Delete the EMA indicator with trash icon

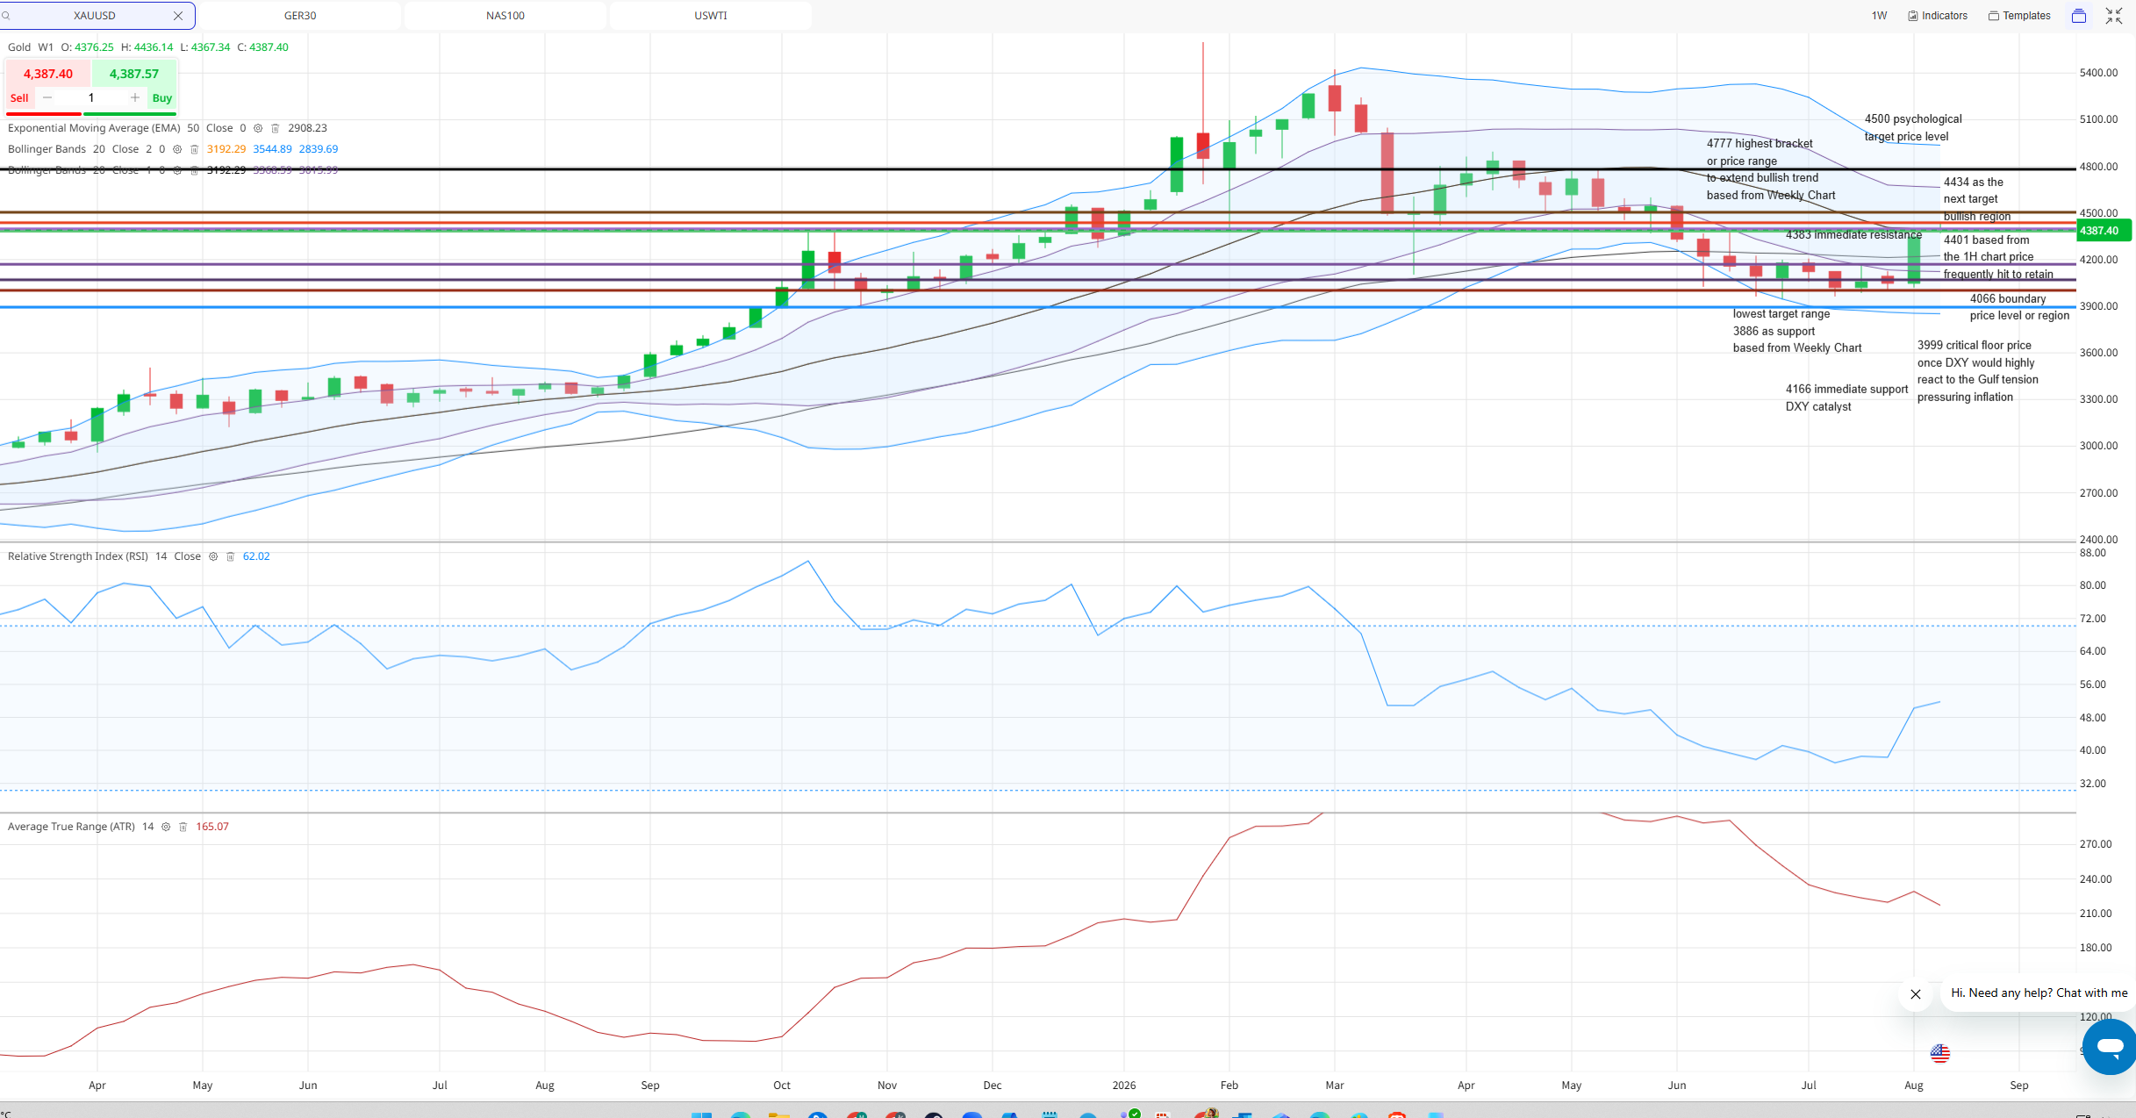tap(276, 128)
